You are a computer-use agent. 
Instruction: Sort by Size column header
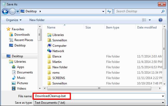(x=88, y=27)
